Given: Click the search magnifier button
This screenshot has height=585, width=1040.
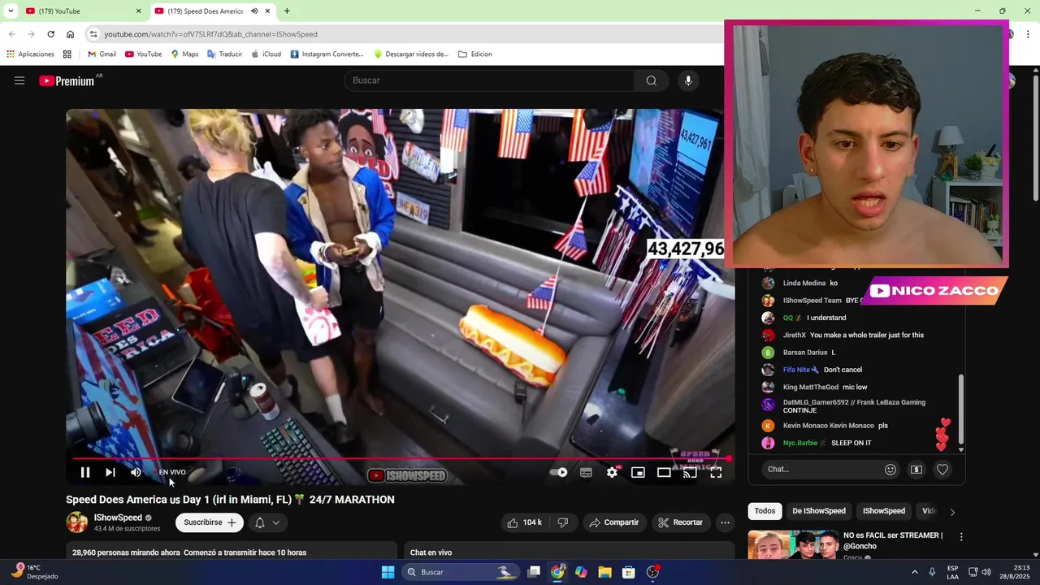Looking at the screenshot, I should point(651,80).
